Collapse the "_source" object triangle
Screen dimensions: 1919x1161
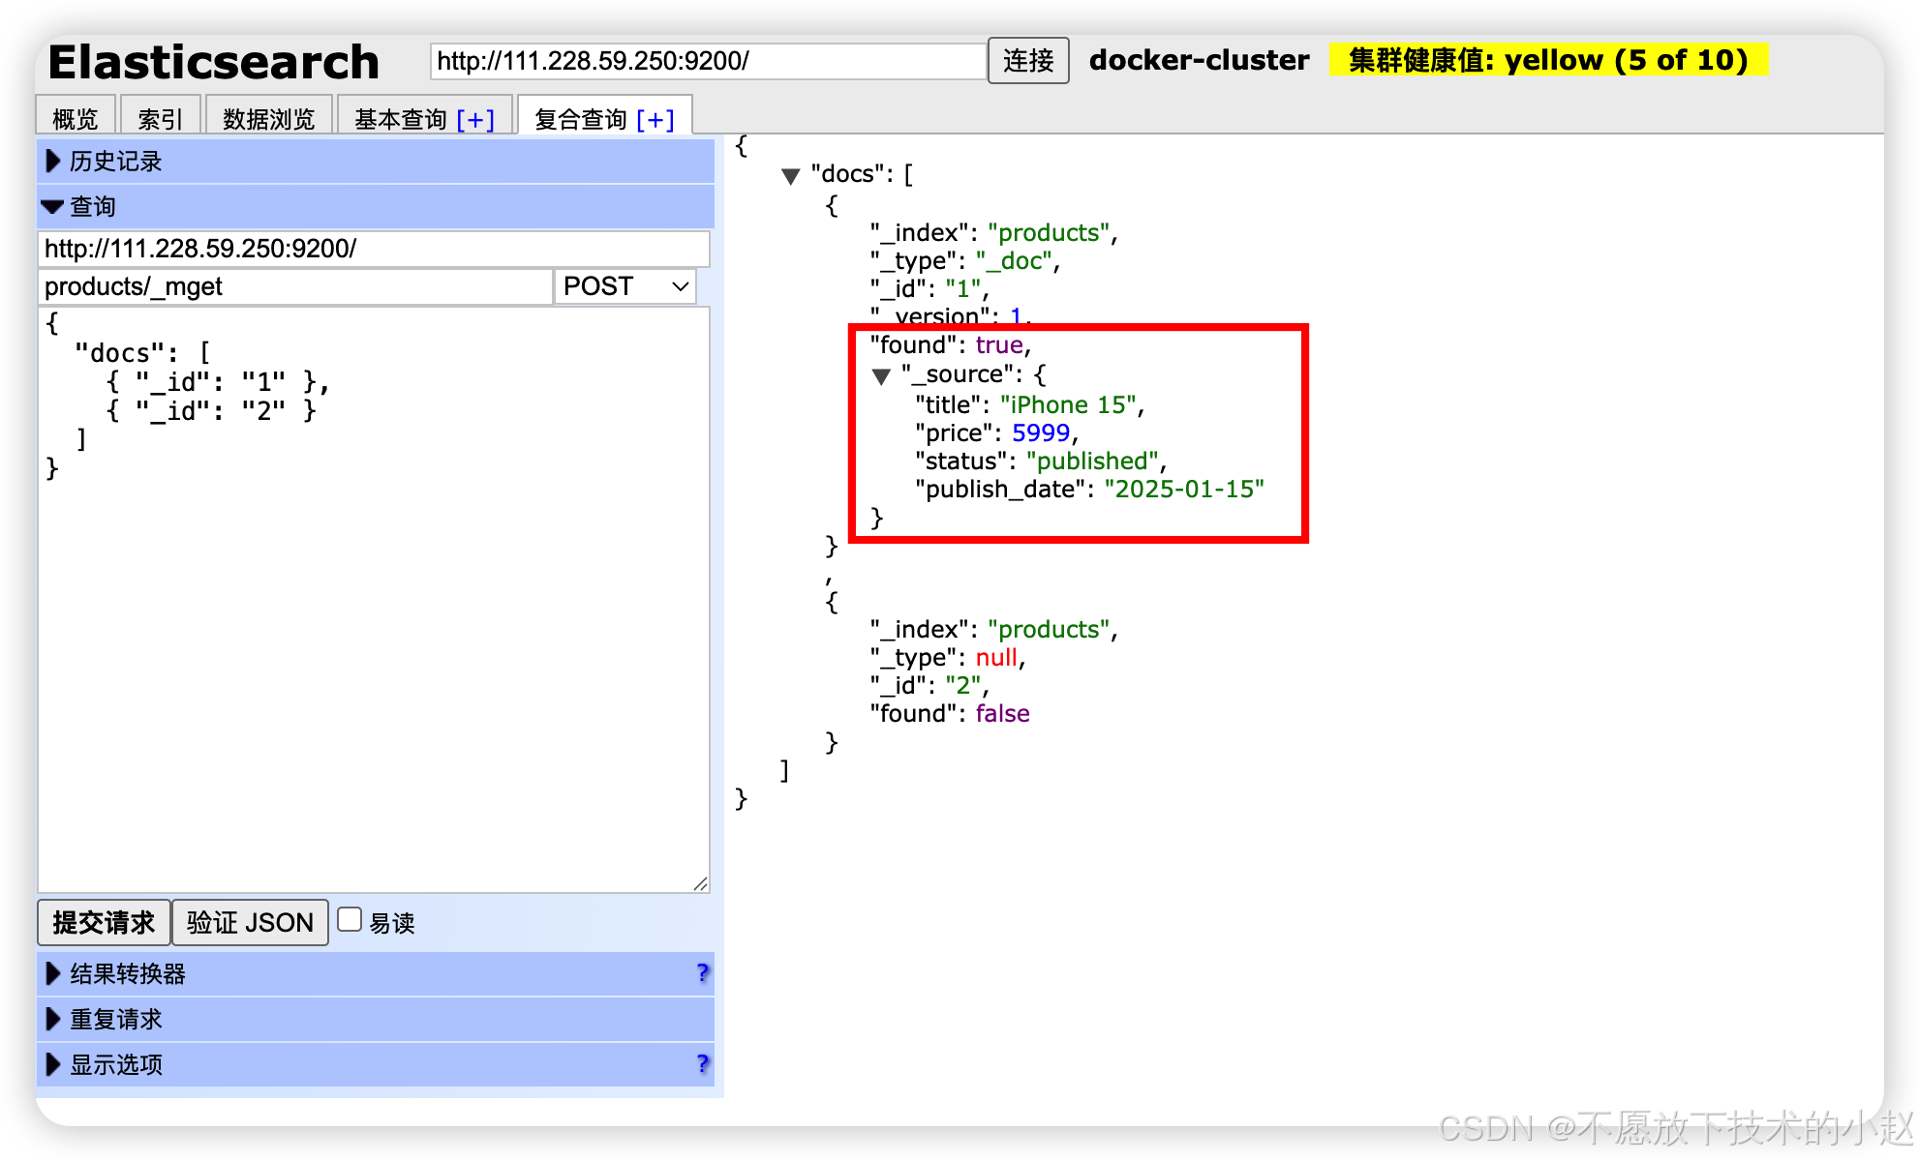(881, 376)
